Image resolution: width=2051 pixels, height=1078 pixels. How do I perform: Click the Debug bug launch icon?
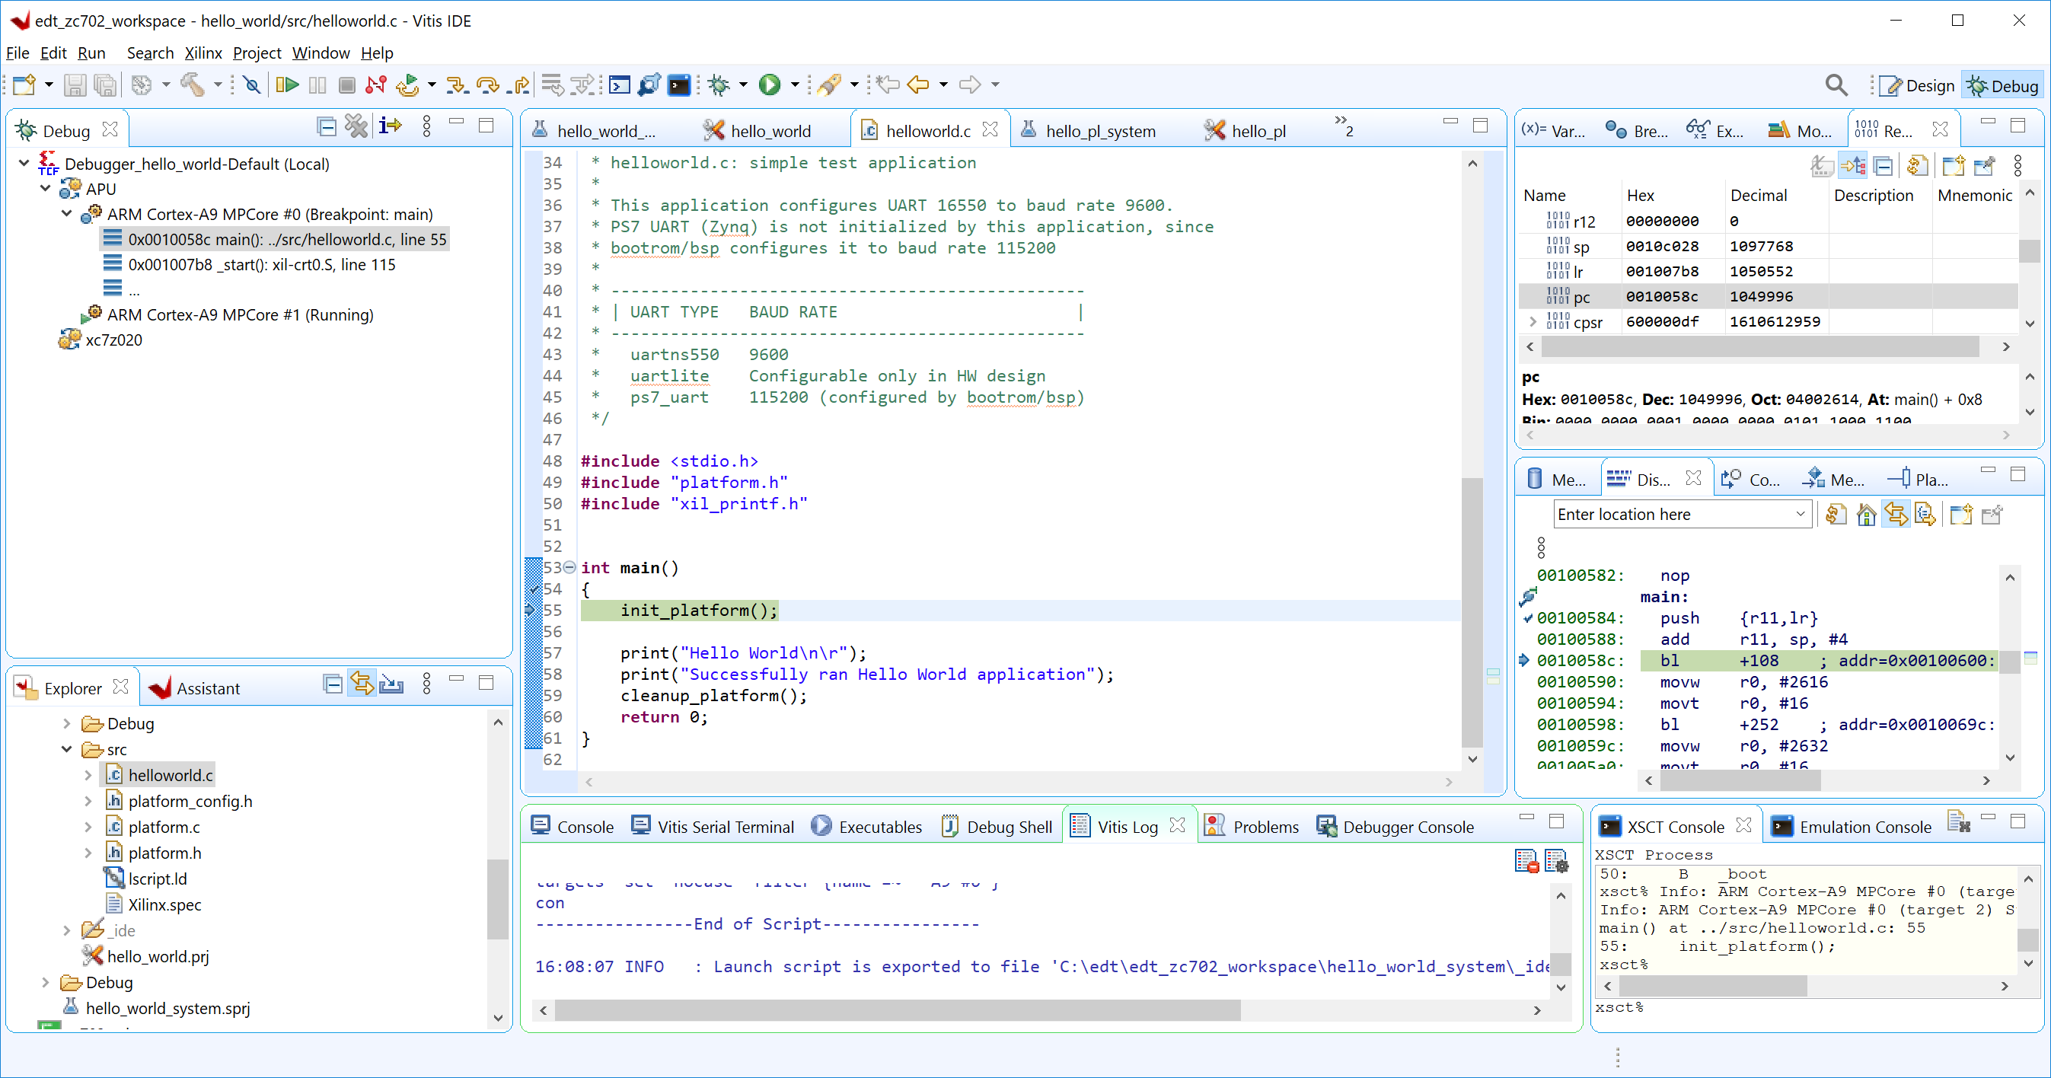coord(719,85)
